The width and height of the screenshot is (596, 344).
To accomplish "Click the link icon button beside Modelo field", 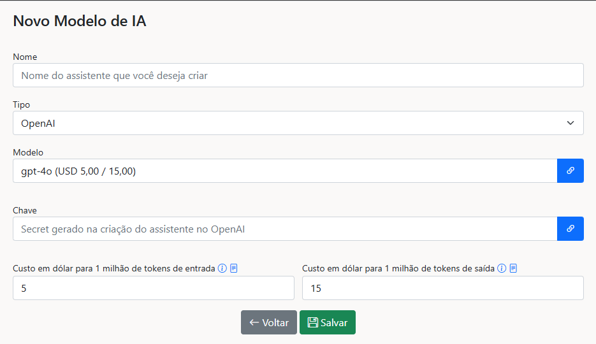I will click(570, 171).
